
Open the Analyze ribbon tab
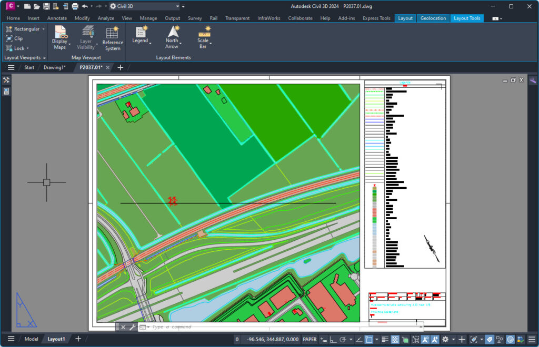[x=106, y=18]
